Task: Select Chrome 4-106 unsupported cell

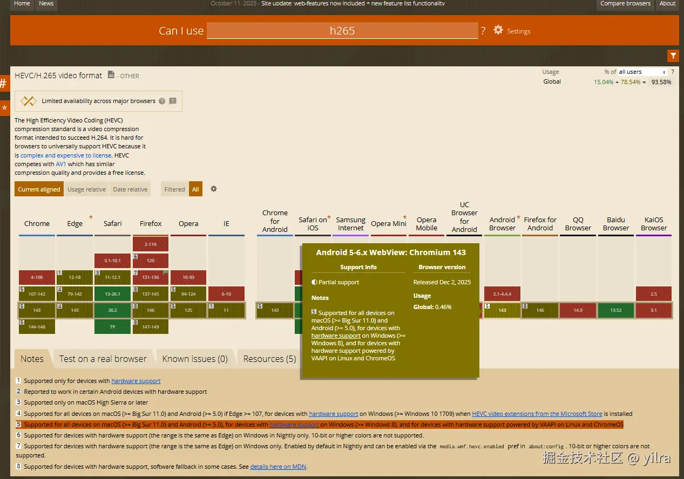Action: tap(37, 277)
